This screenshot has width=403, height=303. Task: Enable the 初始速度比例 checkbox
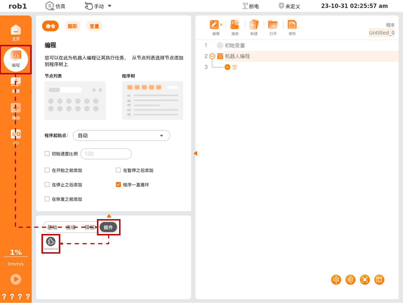tap(47, 153)
